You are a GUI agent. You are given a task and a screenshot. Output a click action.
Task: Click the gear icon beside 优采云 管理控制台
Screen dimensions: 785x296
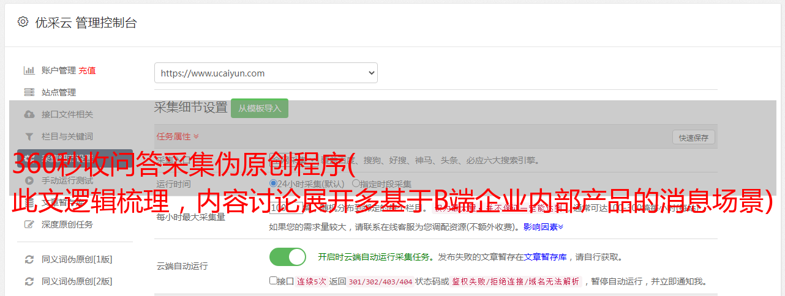23,22
